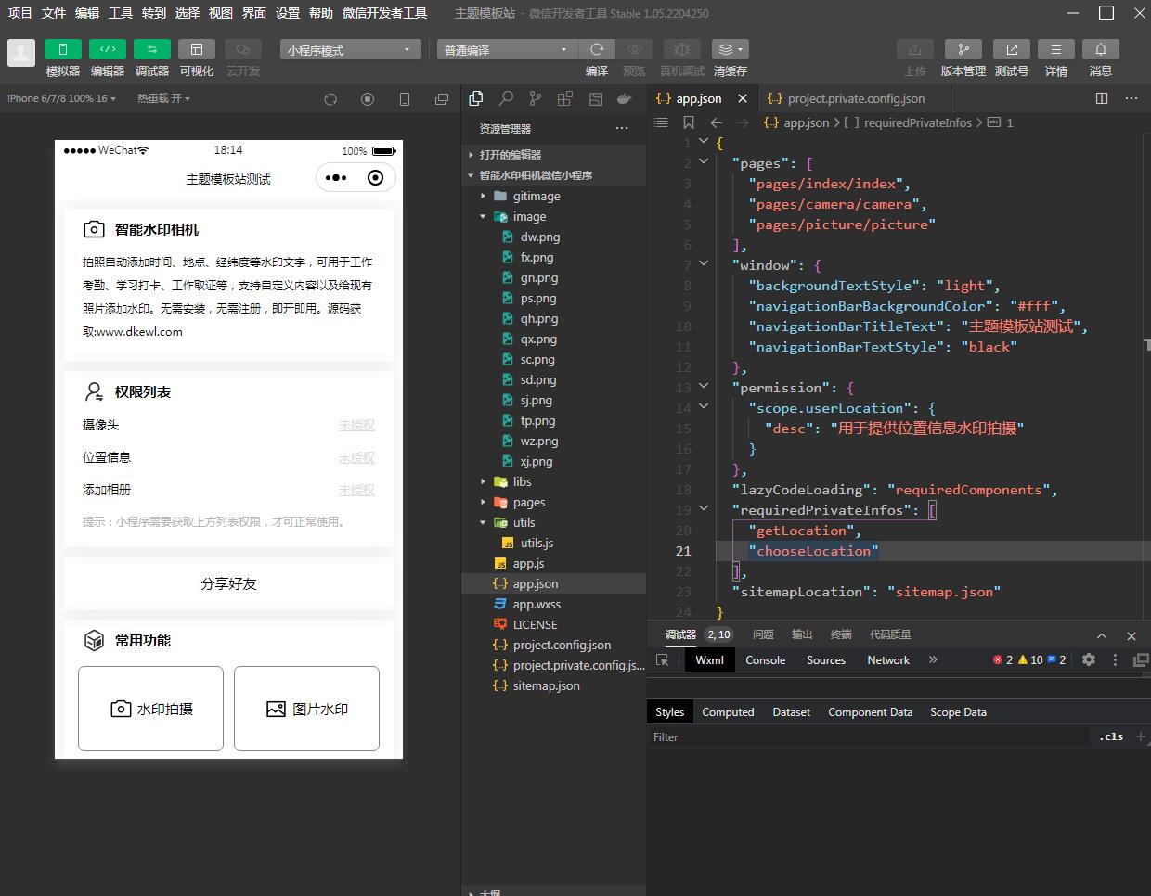The image size is (1151, 896).
Task: Click the 分享好友 button
Action: click(x=228, y=583)
